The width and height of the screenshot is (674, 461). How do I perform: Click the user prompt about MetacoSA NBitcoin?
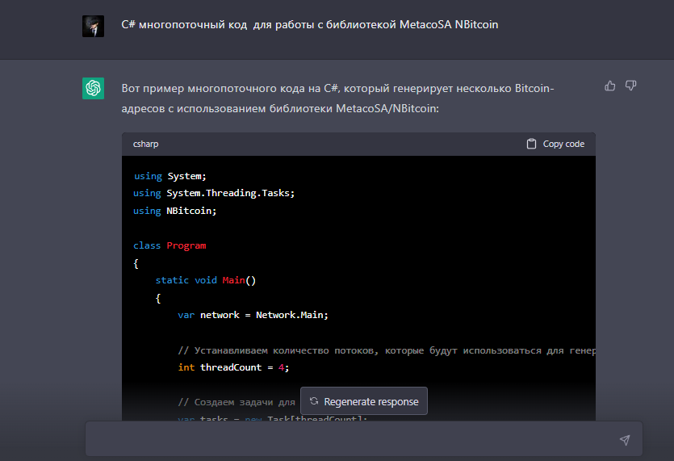click(309, 25)
